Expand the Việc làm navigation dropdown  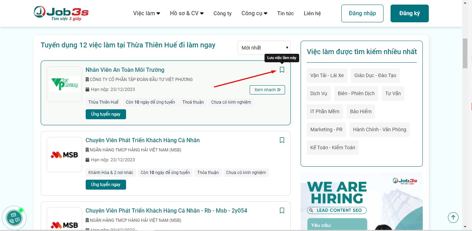[146, 13]
